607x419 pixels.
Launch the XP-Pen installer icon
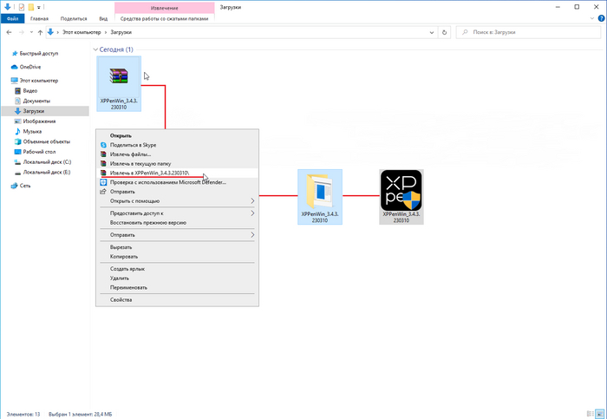click(x=401, y=197)
